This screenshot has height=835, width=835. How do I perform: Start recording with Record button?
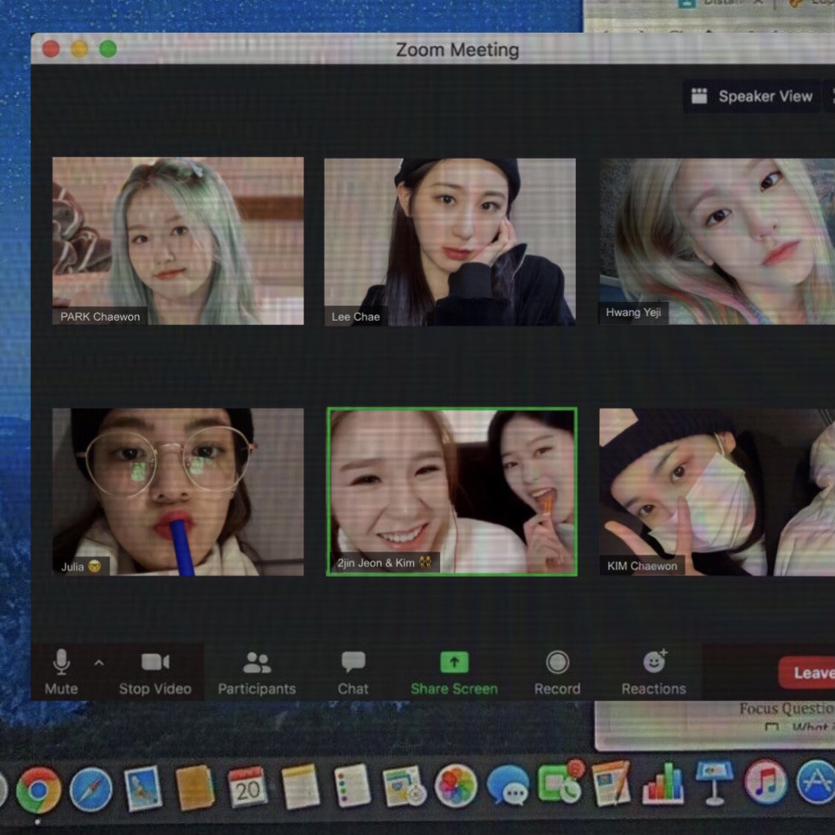(557, 673)
